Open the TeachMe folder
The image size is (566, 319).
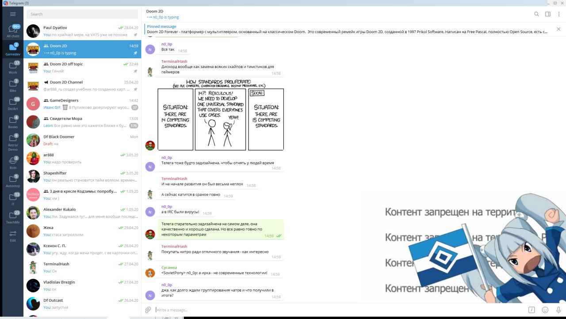[13, 217]
